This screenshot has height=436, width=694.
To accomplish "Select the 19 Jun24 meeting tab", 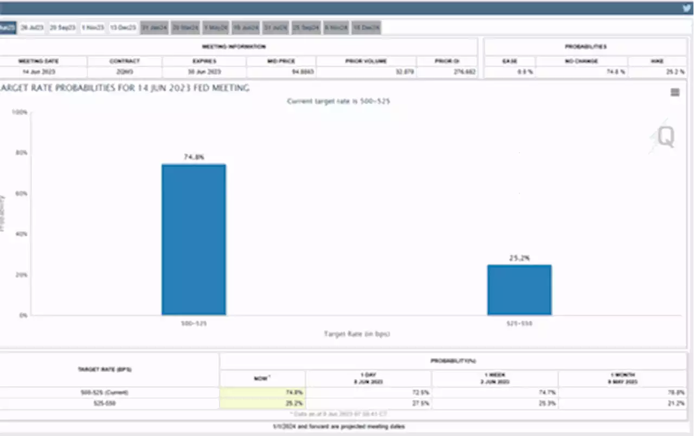I will (246, 28).
